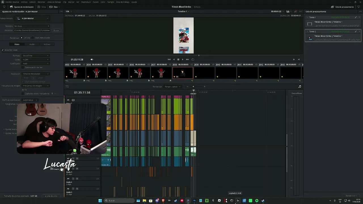This screenshot has height=204, width=363.
Task: Open the Frecuencia de imagen dropdown
Action: click(x=36, y=86)
